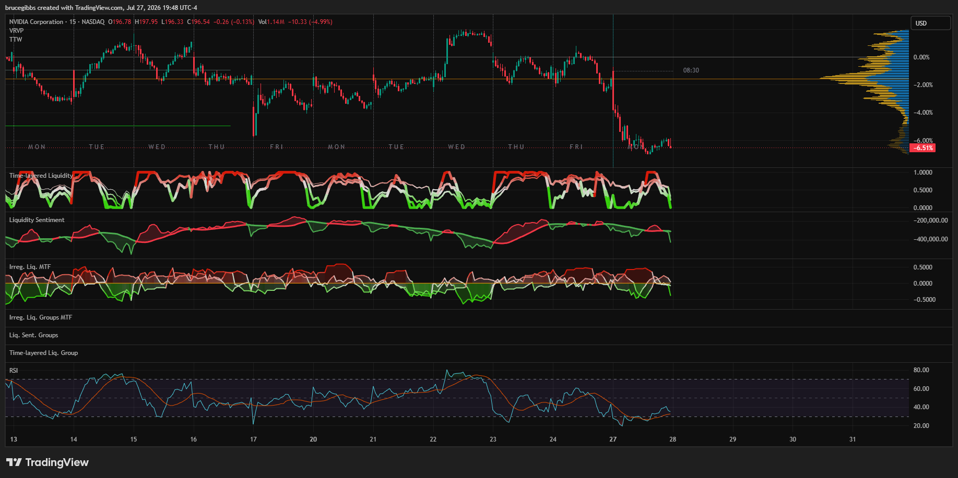Click date 16 on the time axis
958x478 pixels.
194,439
